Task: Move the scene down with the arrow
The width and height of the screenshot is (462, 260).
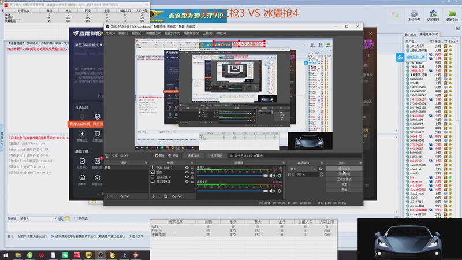Action: tap(128, 196)
